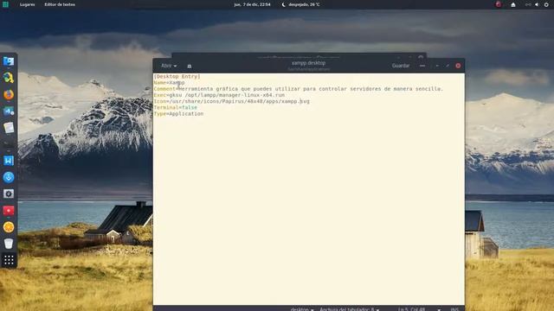
Task: Click the [Desktop Entry] header line
Action: click(177, 76)
